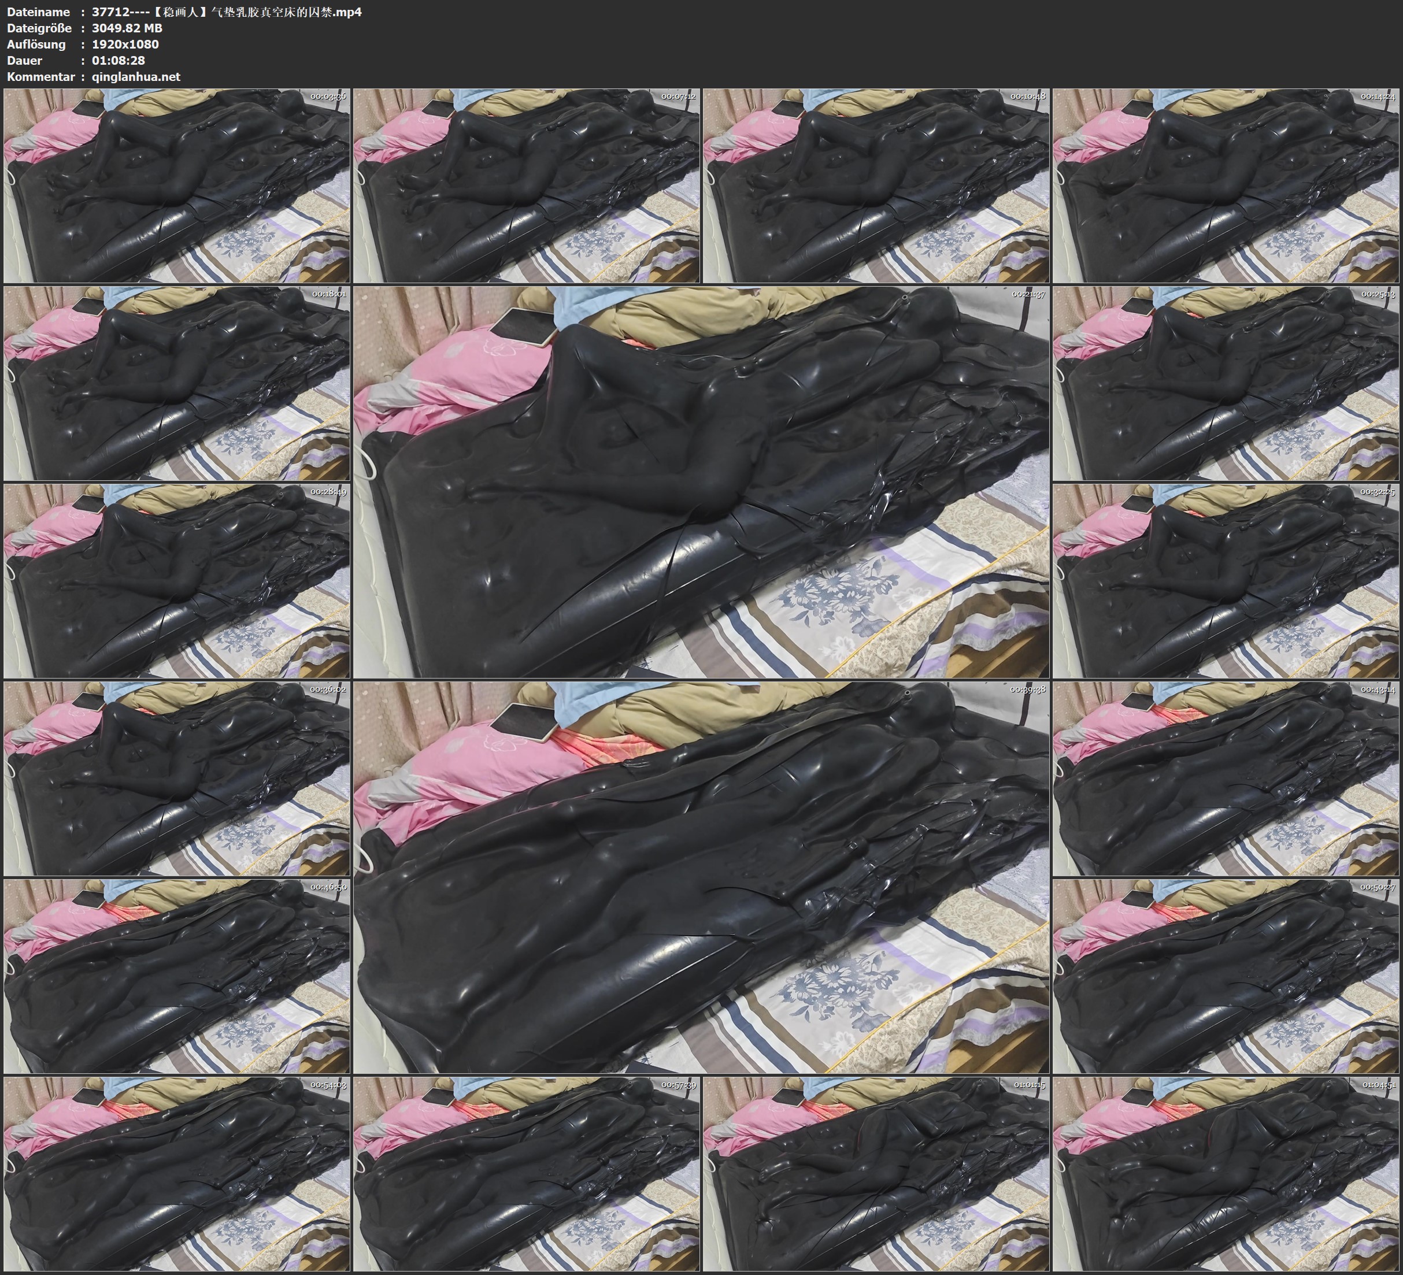Click the frame timestamped 00:36:02
1403x1275 pixels.
click(177, 779)
